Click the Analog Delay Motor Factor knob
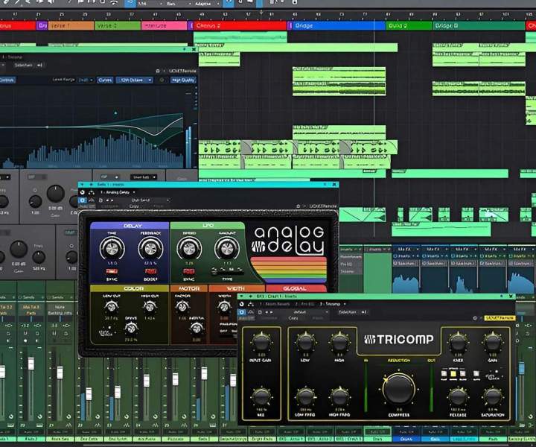The image size is (536, 447). pyautogui.click(x=182, y=306)
